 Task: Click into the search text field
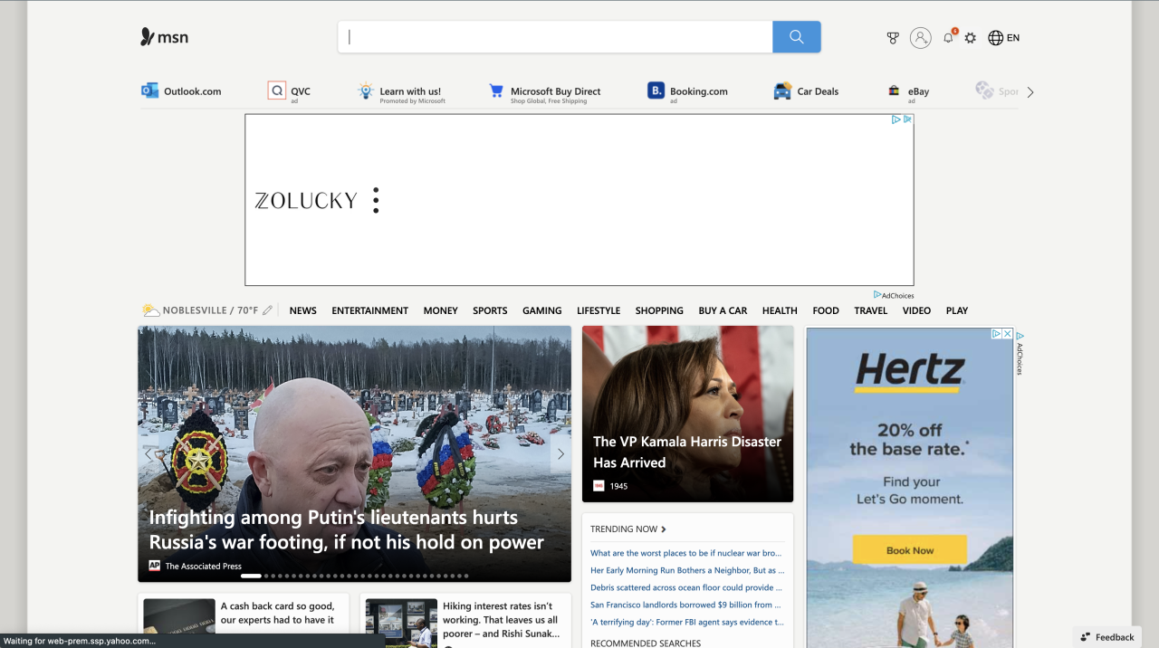[554, 37]
